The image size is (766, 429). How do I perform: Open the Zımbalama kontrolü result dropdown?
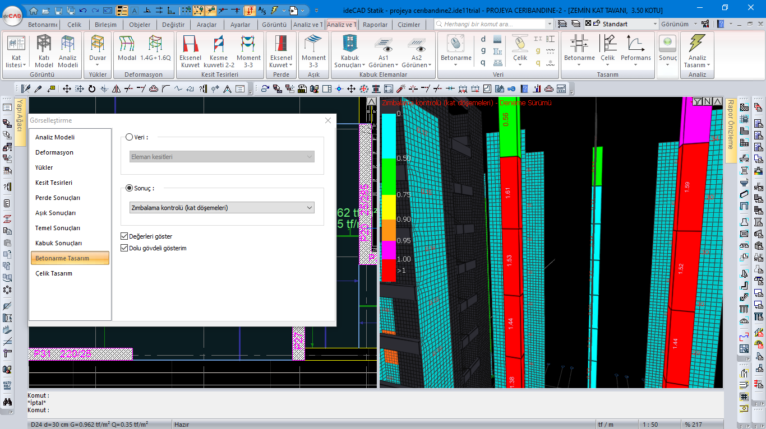coord(222,208)
